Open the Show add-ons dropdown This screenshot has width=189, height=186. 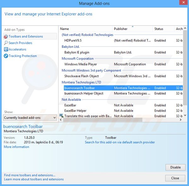coord(30,118)
